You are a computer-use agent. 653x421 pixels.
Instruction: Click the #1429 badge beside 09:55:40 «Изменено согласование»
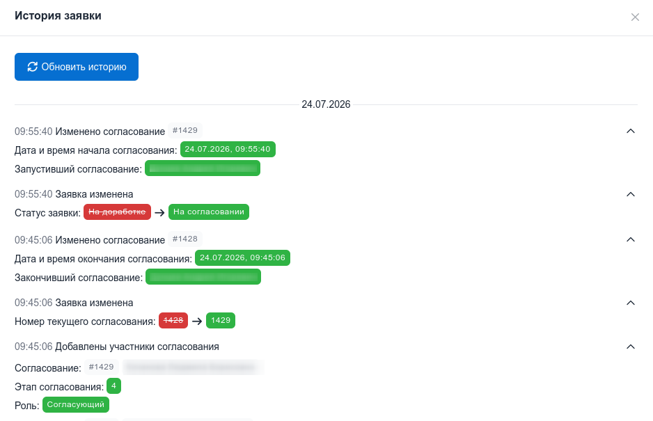185,130
